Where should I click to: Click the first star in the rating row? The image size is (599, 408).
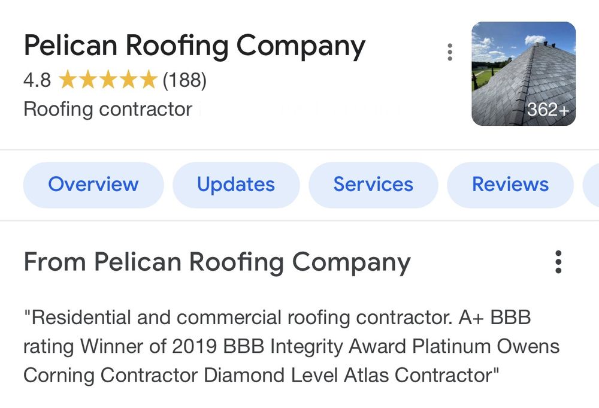69,79
